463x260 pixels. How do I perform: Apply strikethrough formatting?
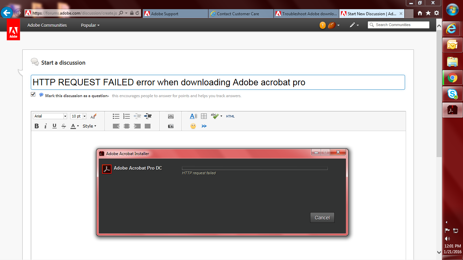(63, 126)
